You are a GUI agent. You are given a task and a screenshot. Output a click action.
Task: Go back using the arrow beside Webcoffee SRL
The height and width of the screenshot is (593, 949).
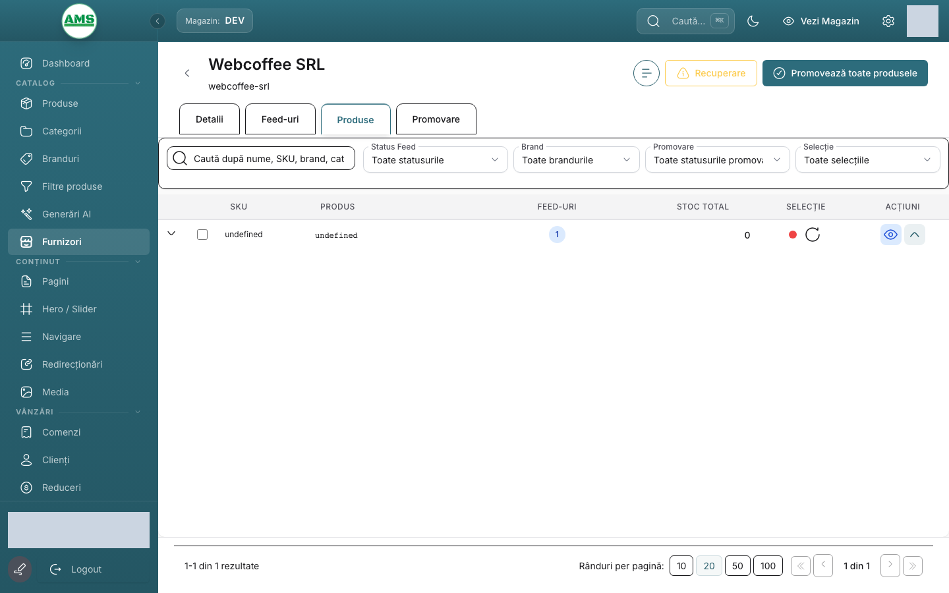(187, 73)
